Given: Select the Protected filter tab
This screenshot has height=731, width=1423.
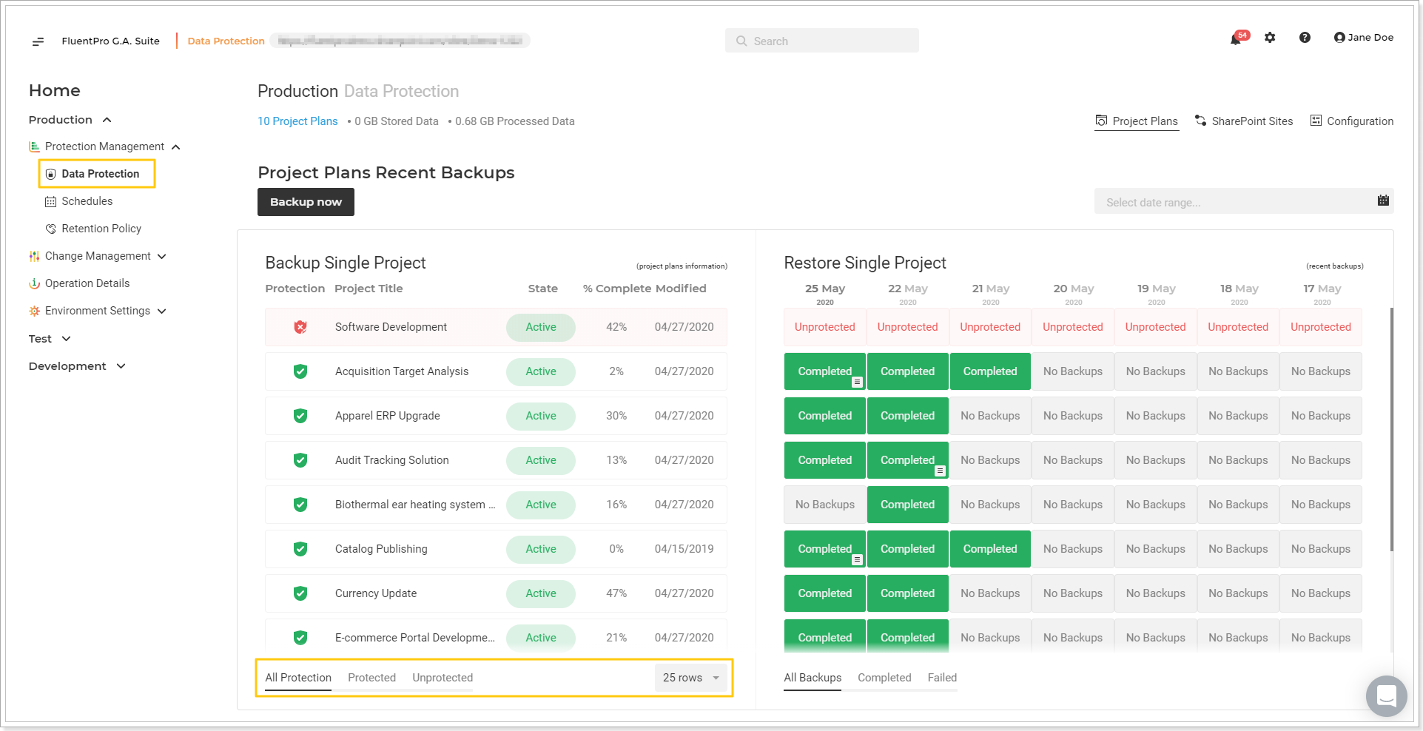Looking at the screenshot, I should tap(371, 678).
